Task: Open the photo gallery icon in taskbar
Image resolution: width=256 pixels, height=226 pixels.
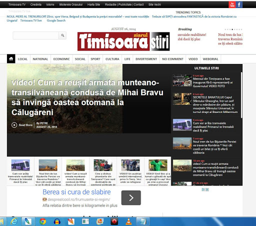Action: pyautogui.click(x=100, y=221)
